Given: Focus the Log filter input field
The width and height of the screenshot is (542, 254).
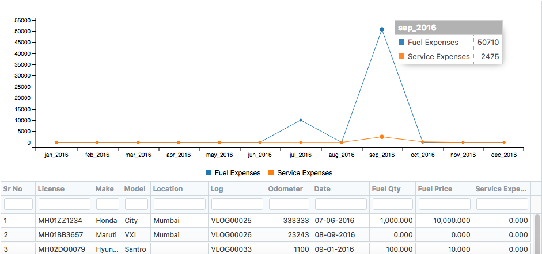Looking at the screenshot, I should point(237,204).
